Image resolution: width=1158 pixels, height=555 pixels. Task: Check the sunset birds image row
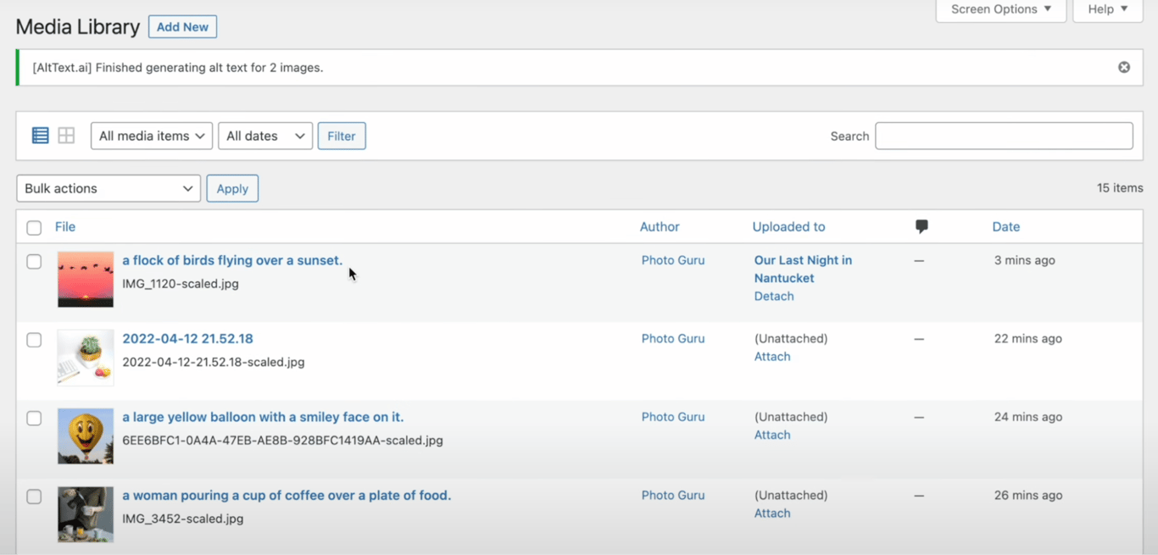tap(34, 262)
